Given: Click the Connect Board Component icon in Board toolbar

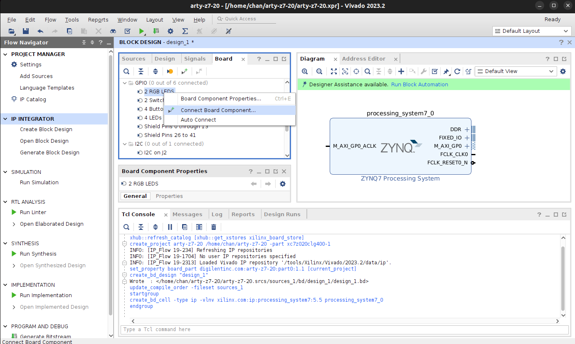Looking at the screenshot, I should [185, 71].
